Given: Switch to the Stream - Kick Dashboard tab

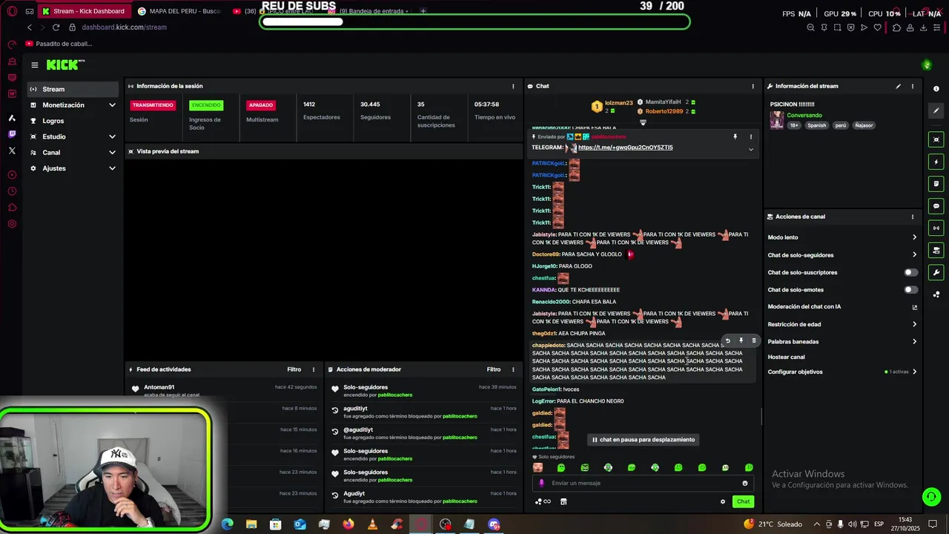Looking at the screenshot, I should pos(83,11).
